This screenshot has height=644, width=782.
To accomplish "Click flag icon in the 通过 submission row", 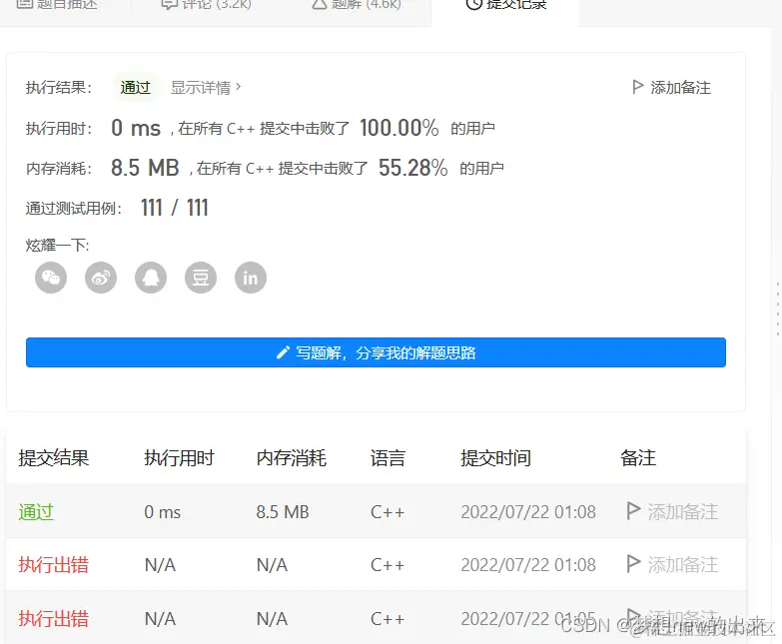I will (633, 511).
